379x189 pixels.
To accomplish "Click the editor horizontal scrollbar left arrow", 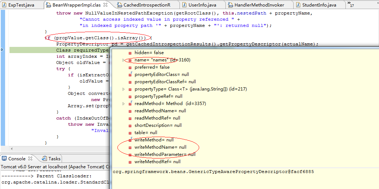I will click(x=12, y=149).
